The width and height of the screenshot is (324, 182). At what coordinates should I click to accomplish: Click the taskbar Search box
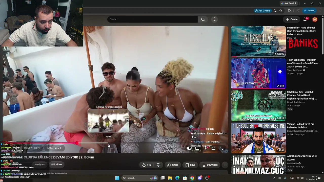point(140,178)
